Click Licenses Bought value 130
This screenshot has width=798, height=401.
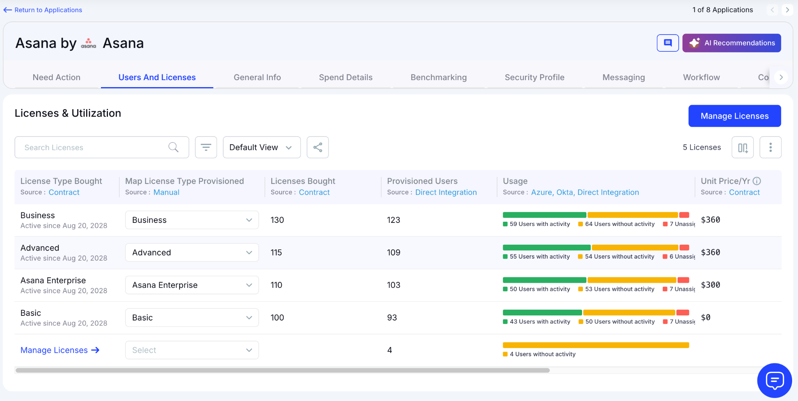tap(277, 220)
